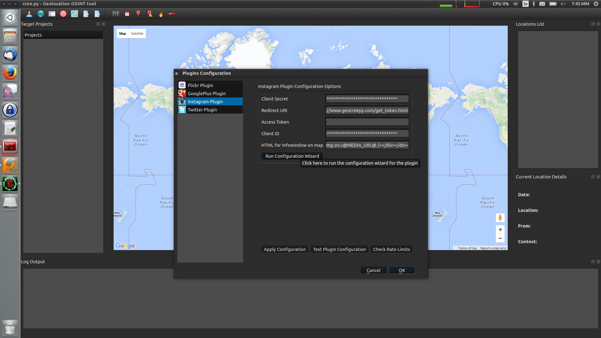The height and width of the screenshot is (338, 601).
Task: Focus the Redirect URI field
Action: (x=367, y=110)
